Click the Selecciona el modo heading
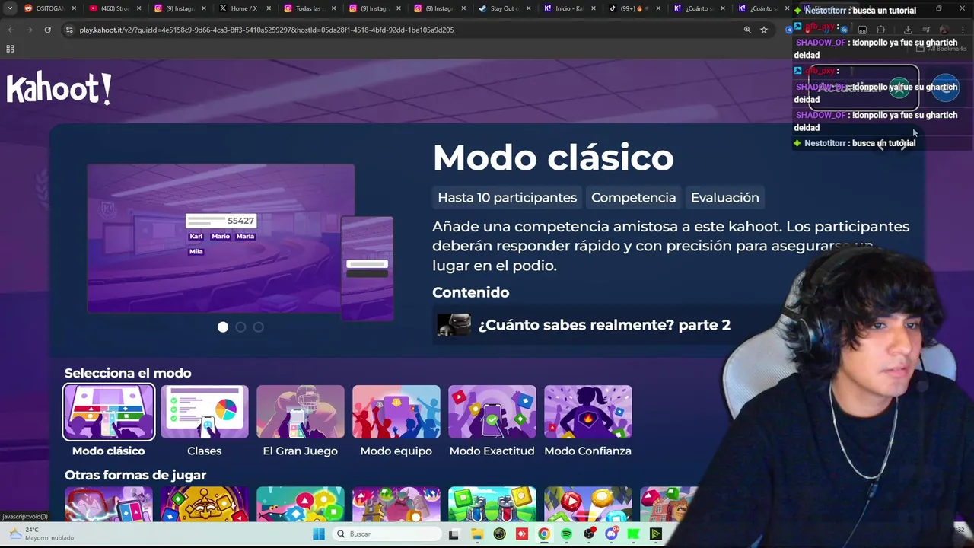Viewport: 974px width, 548px height. point(128,373)
